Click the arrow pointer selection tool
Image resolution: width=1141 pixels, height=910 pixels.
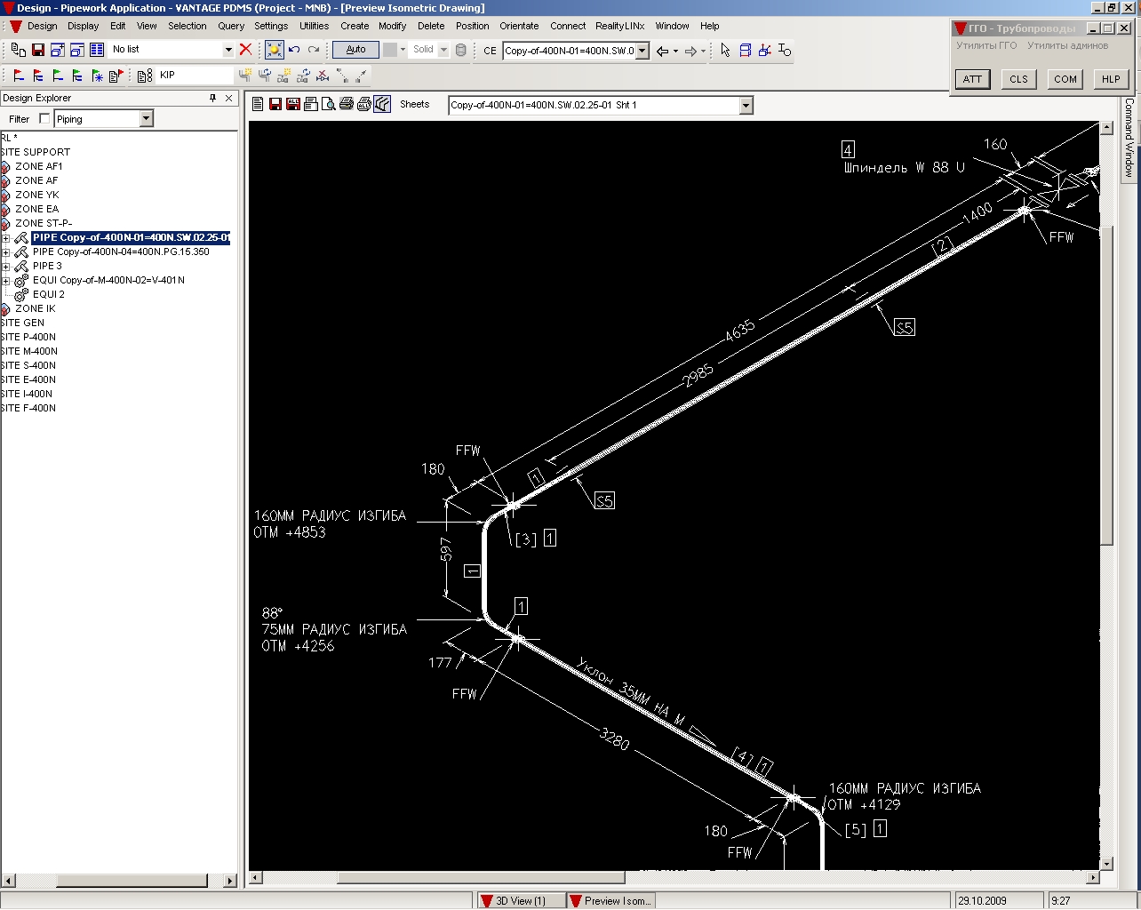[x=725, y=50]
